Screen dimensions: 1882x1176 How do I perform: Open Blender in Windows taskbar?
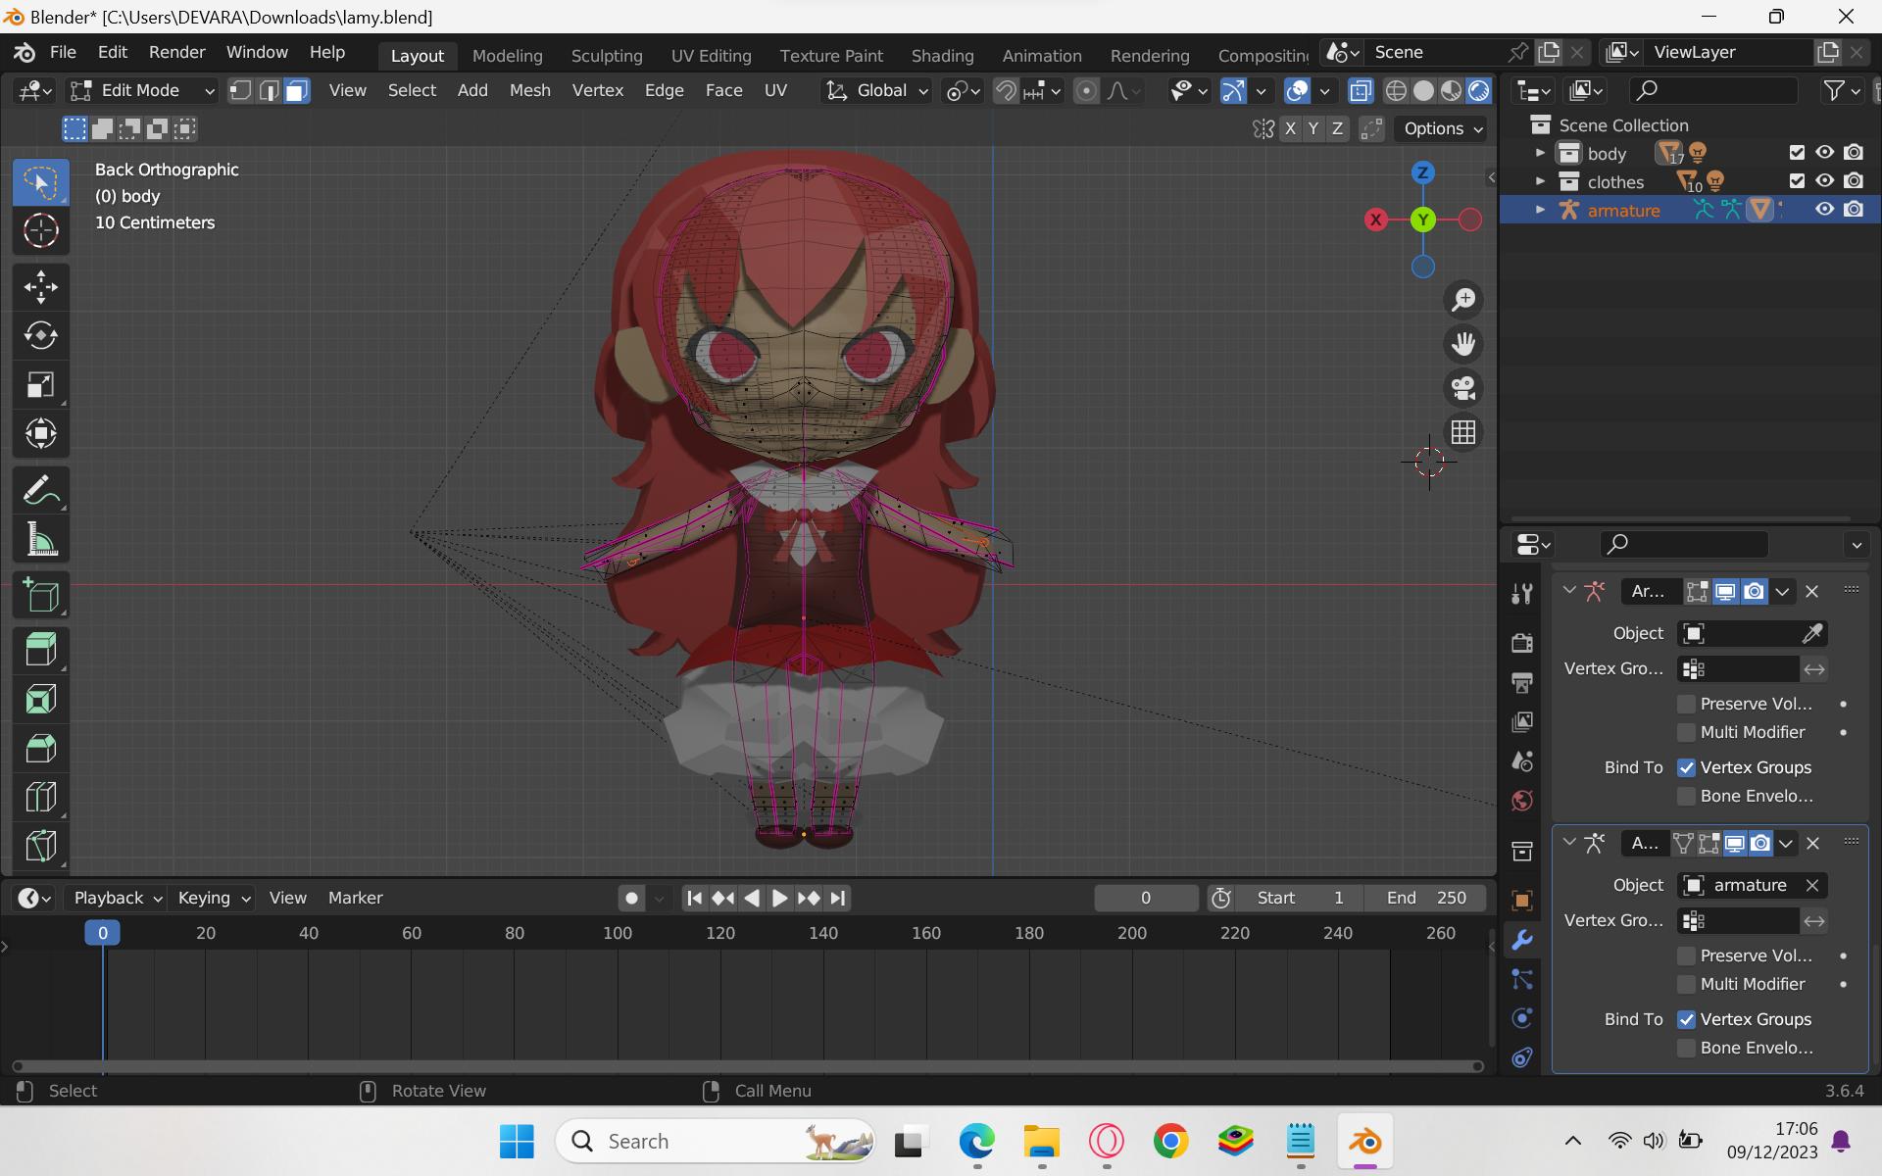coord(1365,1141)
